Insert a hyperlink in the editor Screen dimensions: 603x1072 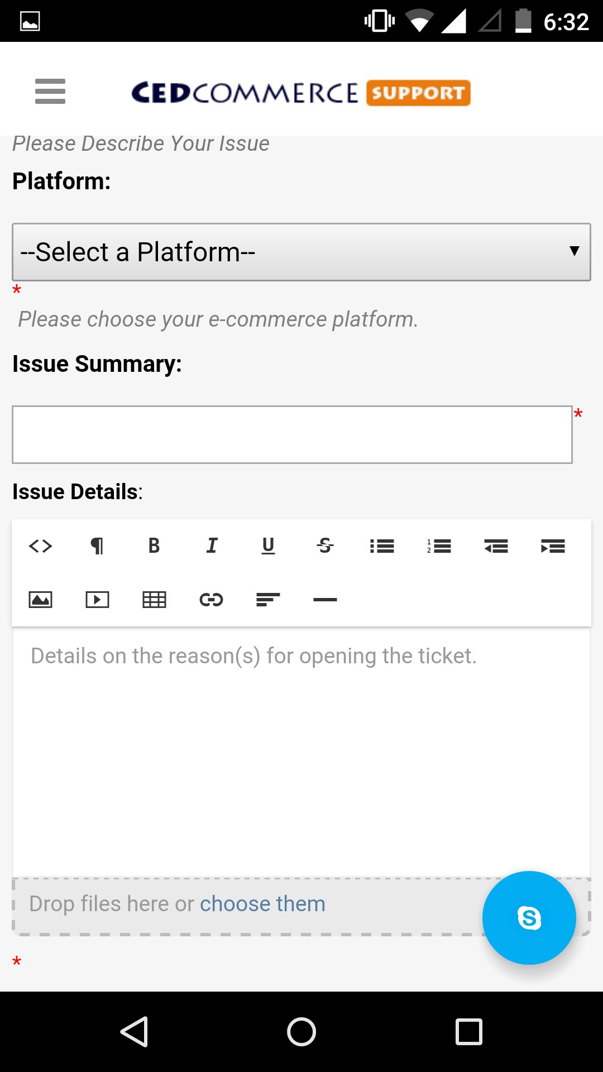pyautogui.click(x=212, y=600)
